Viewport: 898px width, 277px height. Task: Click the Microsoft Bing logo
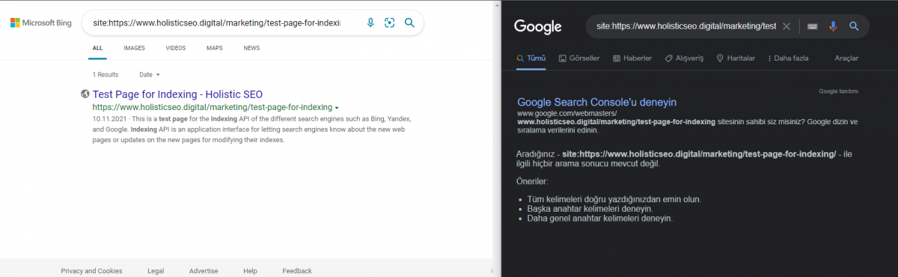point(40,23)
